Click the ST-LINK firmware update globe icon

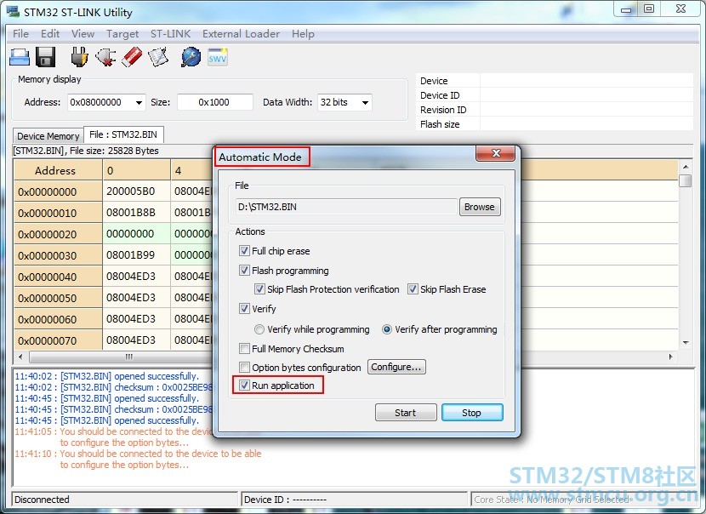pyautogui.click(x=191, y=57)
